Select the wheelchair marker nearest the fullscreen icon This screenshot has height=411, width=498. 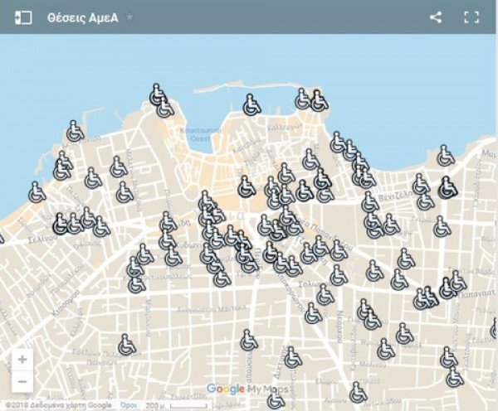click(446, 156)
